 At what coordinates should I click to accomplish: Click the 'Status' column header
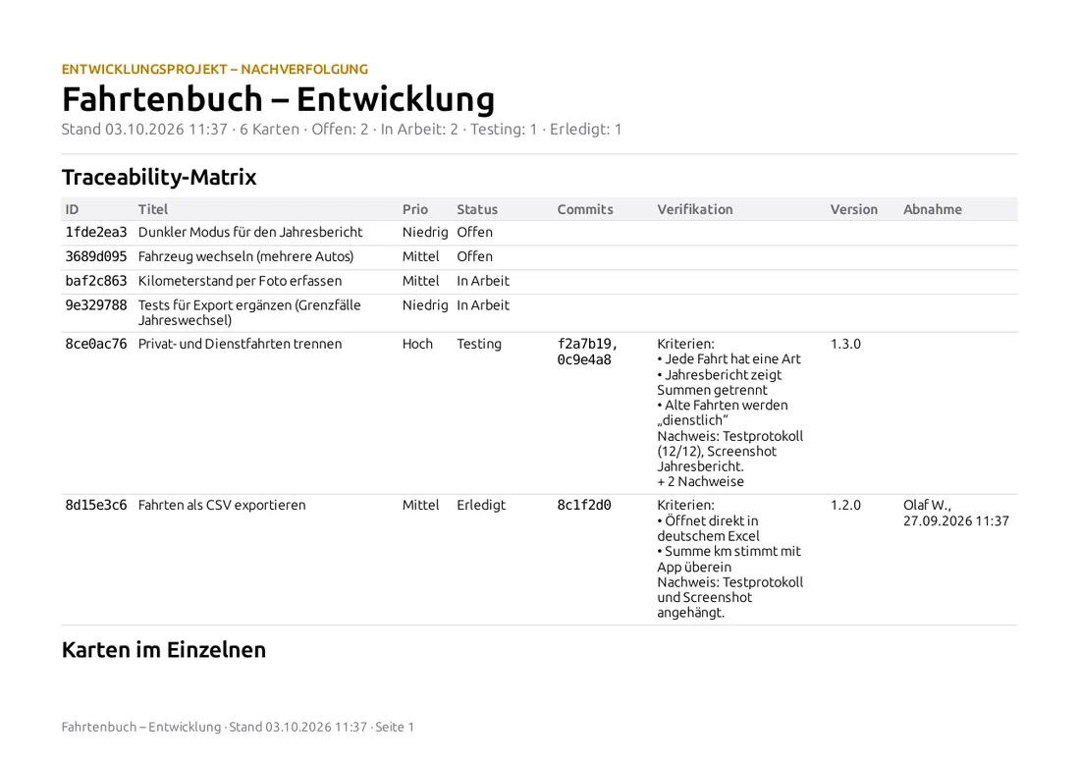(477, 209)
